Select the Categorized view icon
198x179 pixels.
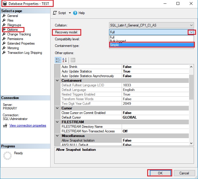(x=58, y=60)
